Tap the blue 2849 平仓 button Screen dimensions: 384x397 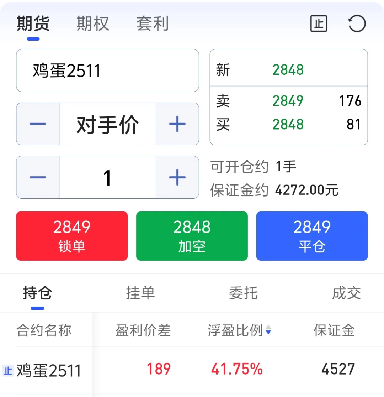click(x=312, y=236)
